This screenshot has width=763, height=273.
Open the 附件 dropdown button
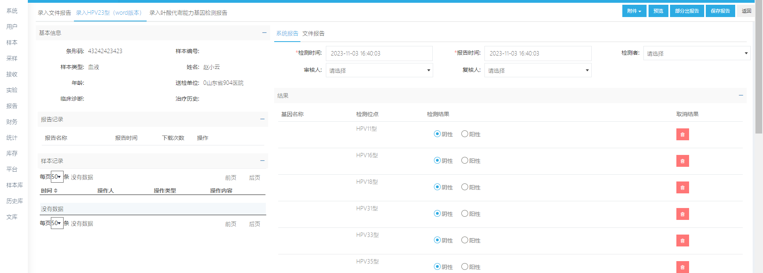point(634,11)
